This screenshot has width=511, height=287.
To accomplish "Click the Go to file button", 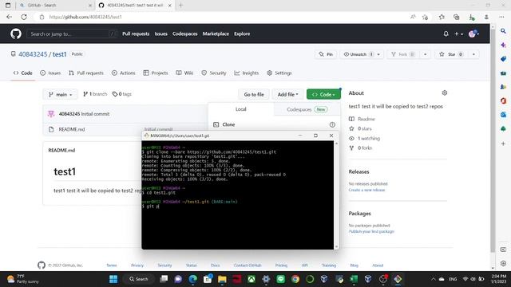I will pos(254,94).
